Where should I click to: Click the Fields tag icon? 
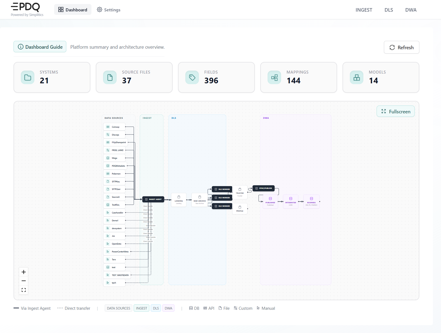click(192, 77)
